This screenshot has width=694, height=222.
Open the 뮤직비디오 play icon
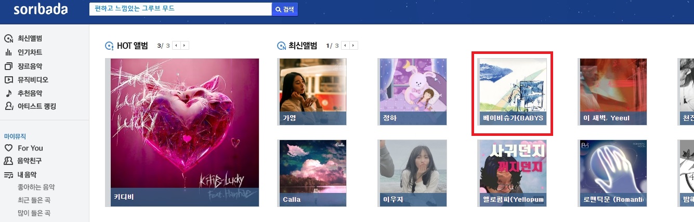click(x=8, y=80)
